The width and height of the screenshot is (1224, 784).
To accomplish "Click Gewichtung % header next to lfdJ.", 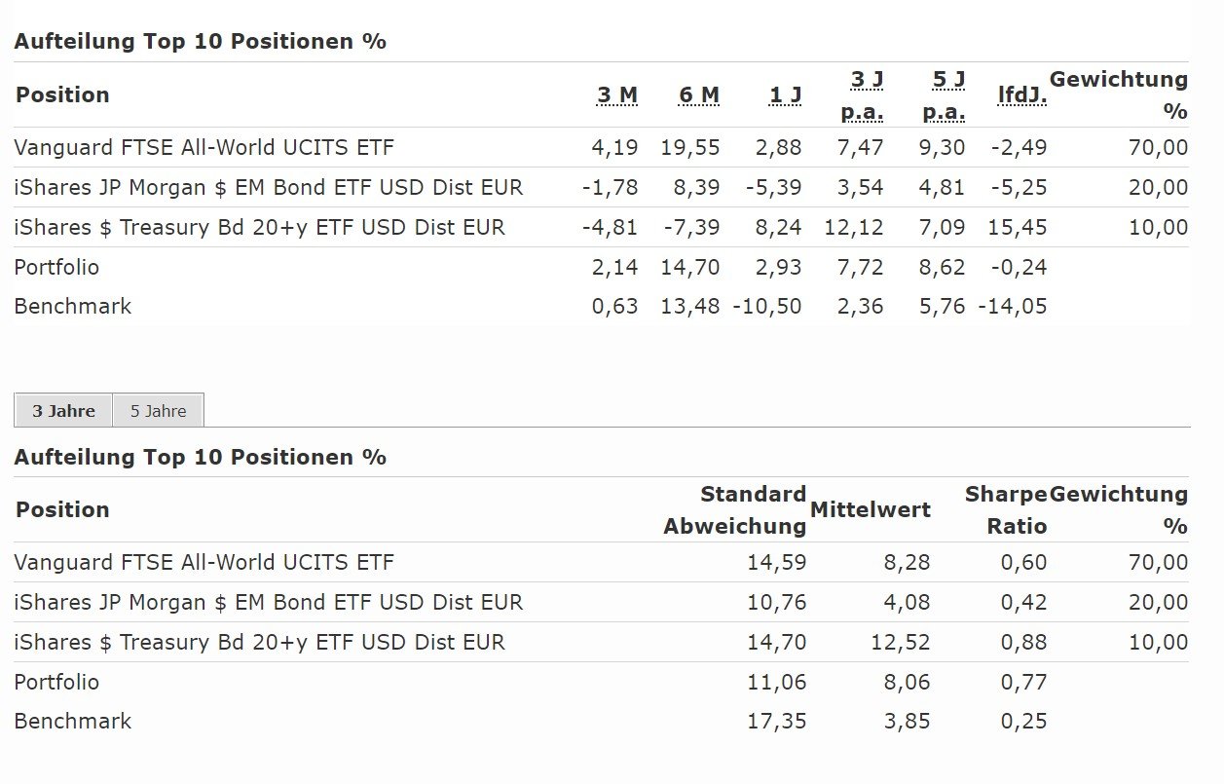I will point(1119,94).
